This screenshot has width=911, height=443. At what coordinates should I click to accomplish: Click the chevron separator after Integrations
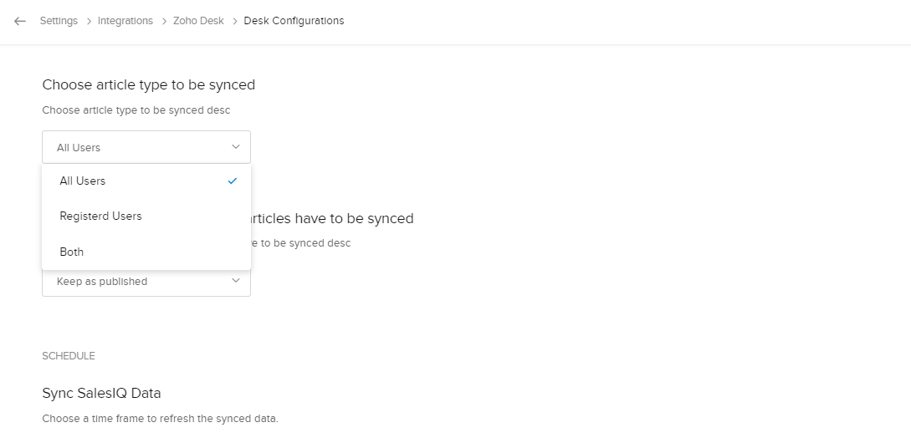coord(163,21)
